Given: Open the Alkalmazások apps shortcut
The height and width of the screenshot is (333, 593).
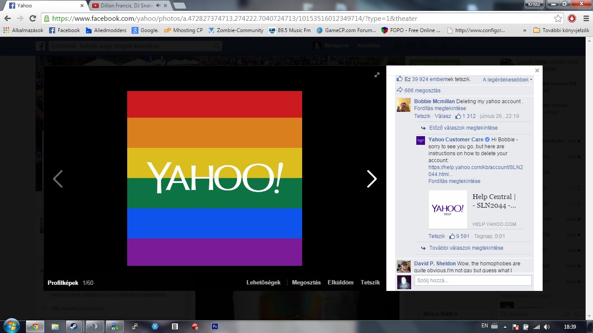Looking at the screenshot, I should pos(23,30).
